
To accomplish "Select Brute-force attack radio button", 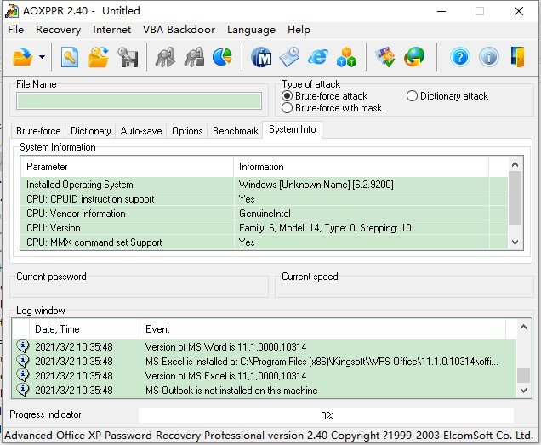I will tap(287, 95).
